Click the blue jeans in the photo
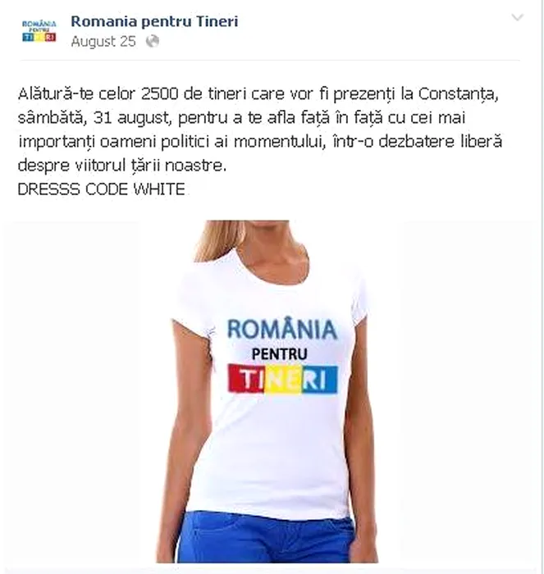This screenshot has width=544, height=574. (x=267, y=536)
